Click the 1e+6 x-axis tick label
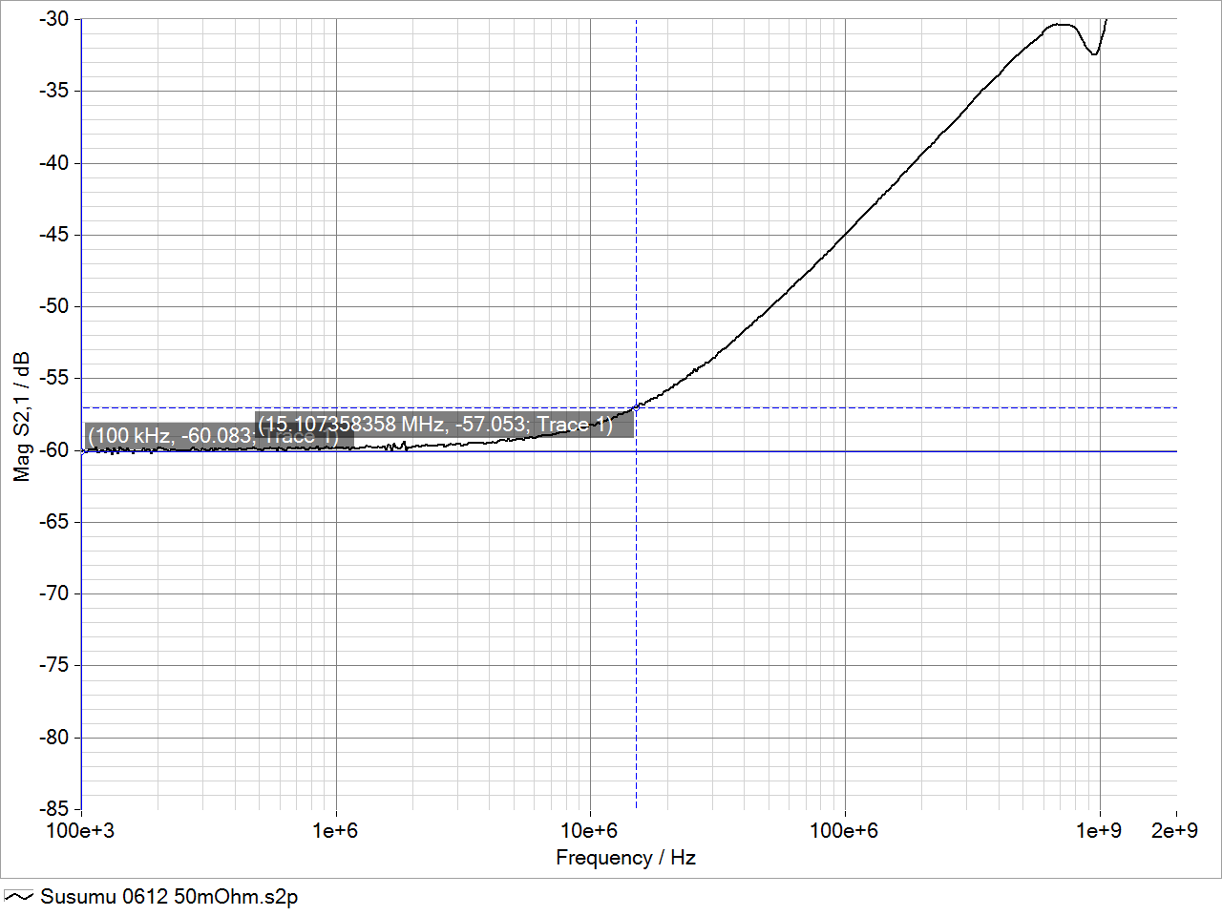 [x=335, y=831]
